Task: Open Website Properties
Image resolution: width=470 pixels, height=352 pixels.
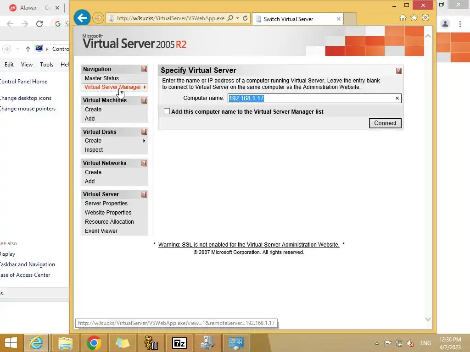Action: click(108, 213)
